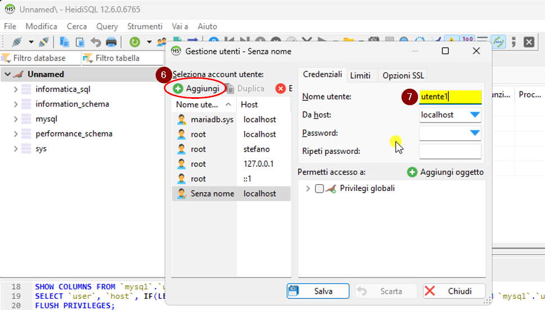The height and width of the screenshot is (310, 545).
Task: Open the Password options dropdown arrow
Action: 475,133
